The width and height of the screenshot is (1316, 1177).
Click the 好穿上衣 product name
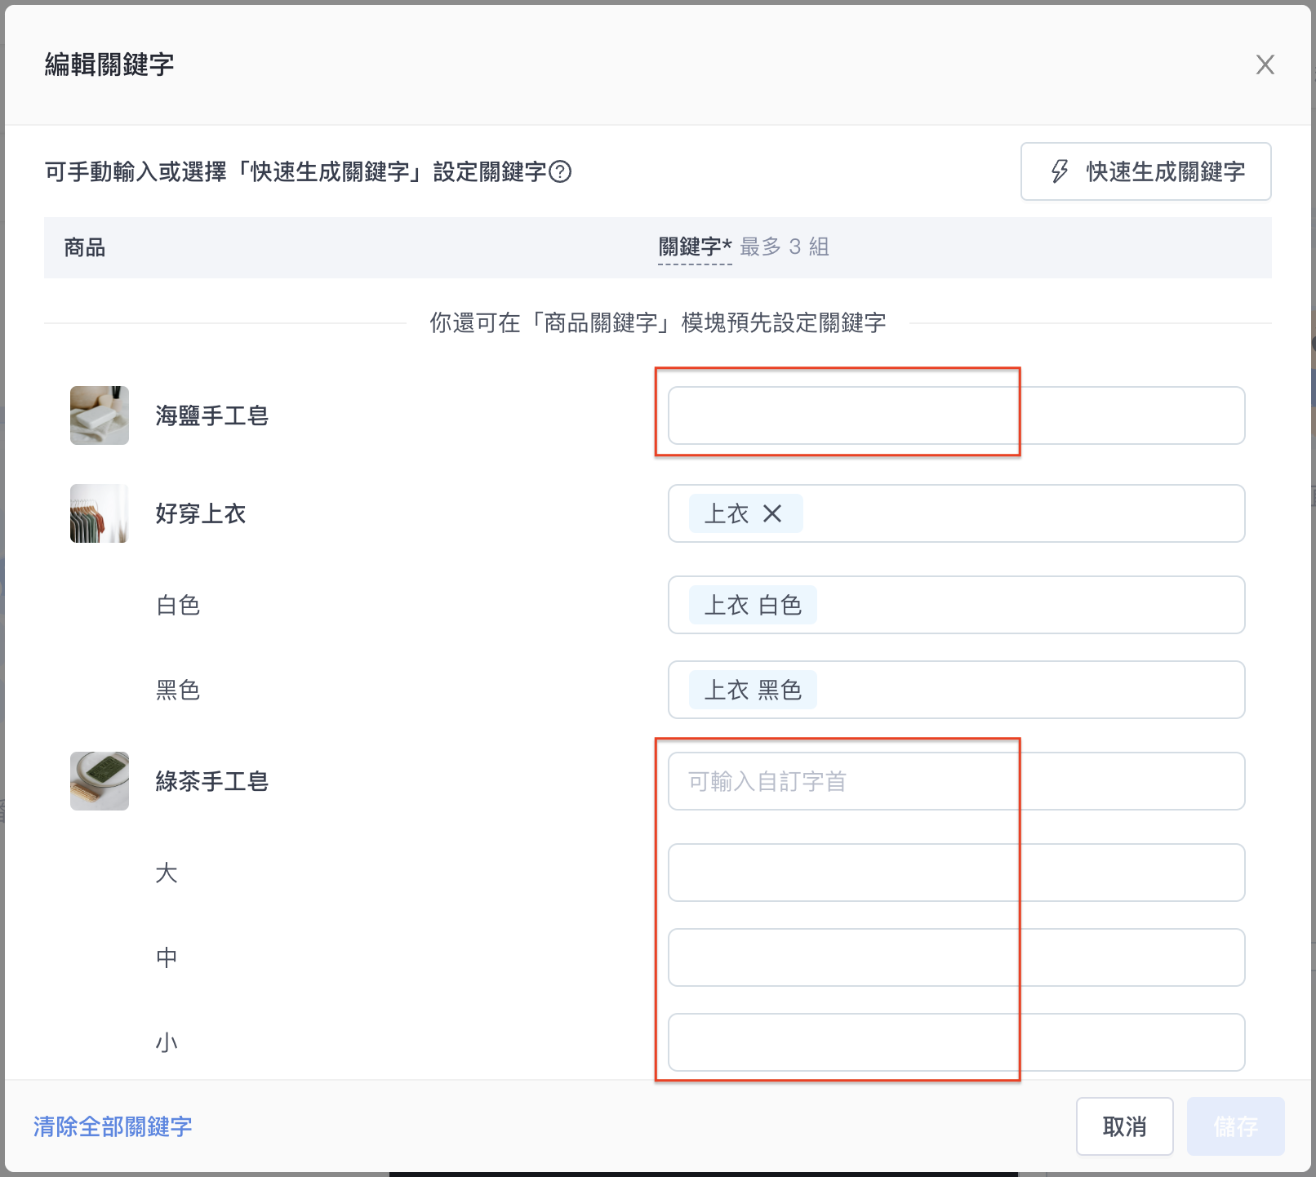[x=201, y=513]
